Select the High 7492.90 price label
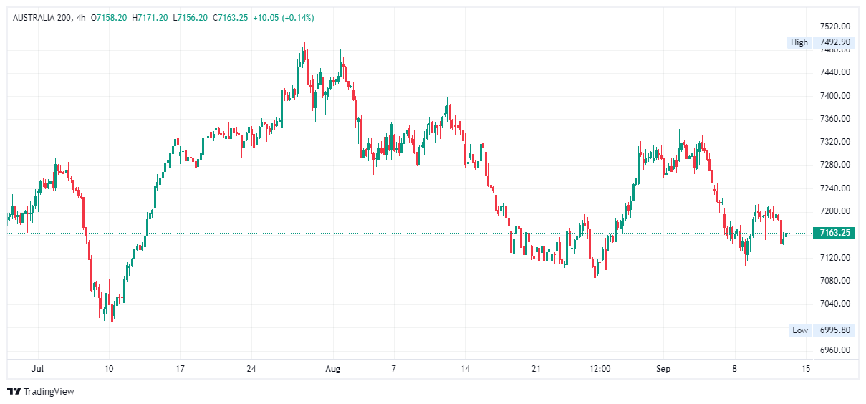The width and height of the screenshot is (866, 404). [x=820, y=42]
